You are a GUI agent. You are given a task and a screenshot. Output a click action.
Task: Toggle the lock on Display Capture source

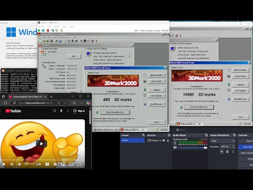[x=168, y=140]
